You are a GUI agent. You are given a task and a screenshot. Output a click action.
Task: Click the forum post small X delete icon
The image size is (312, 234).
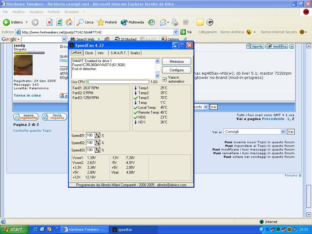pos(292,46)
